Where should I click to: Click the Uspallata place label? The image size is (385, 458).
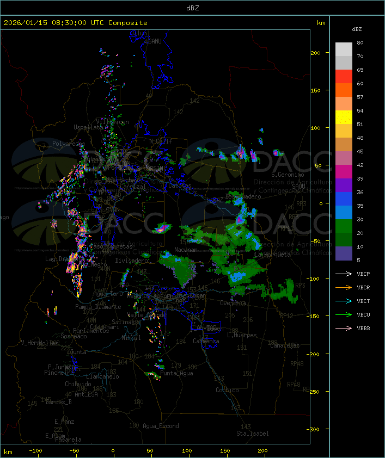click(x=88, y=127)
